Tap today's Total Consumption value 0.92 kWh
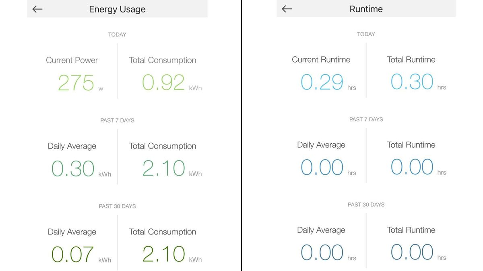The height and width of the screenshot is (271, 483). [163, 83]
